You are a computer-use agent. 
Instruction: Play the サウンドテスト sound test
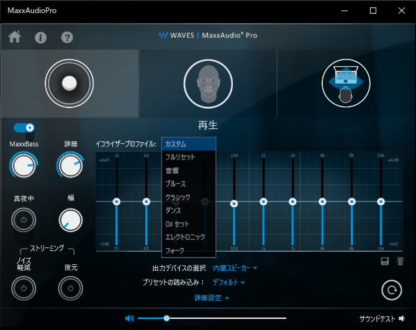pos(382,319)
